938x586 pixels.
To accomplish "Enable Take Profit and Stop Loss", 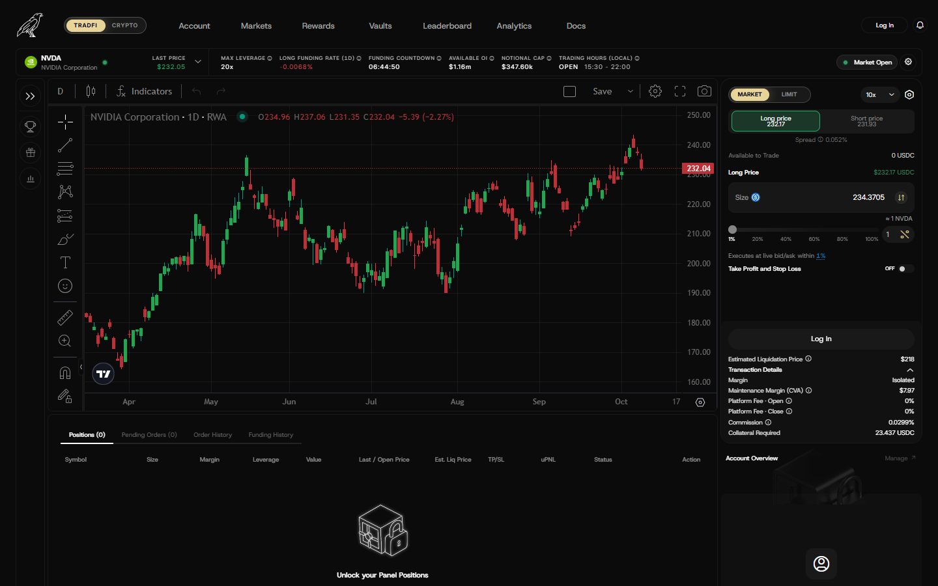I will coord(905,269).
